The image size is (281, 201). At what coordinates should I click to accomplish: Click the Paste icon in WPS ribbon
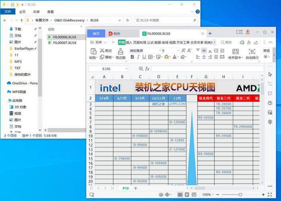point(93,51)
